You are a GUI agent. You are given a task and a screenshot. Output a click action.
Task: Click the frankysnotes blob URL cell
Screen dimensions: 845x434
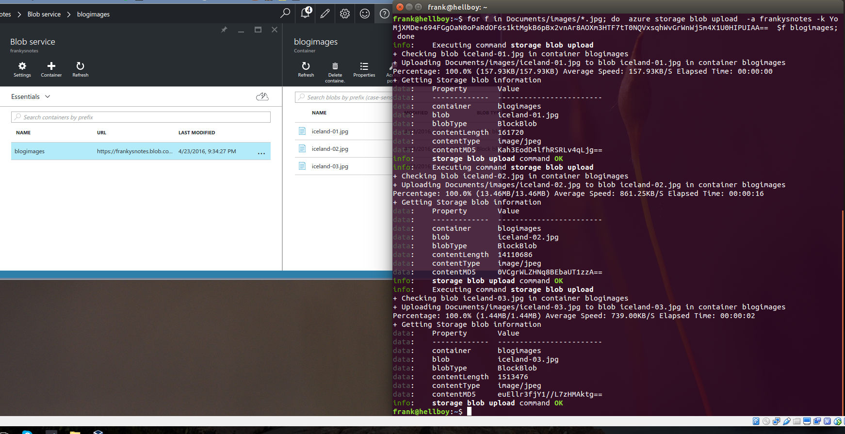point(134,151)
